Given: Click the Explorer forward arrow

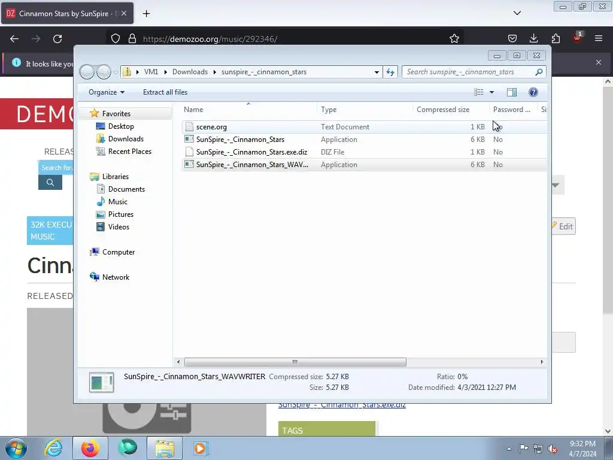Looking at the screenshot, I should pyautogui.click(x=104, y=72).
